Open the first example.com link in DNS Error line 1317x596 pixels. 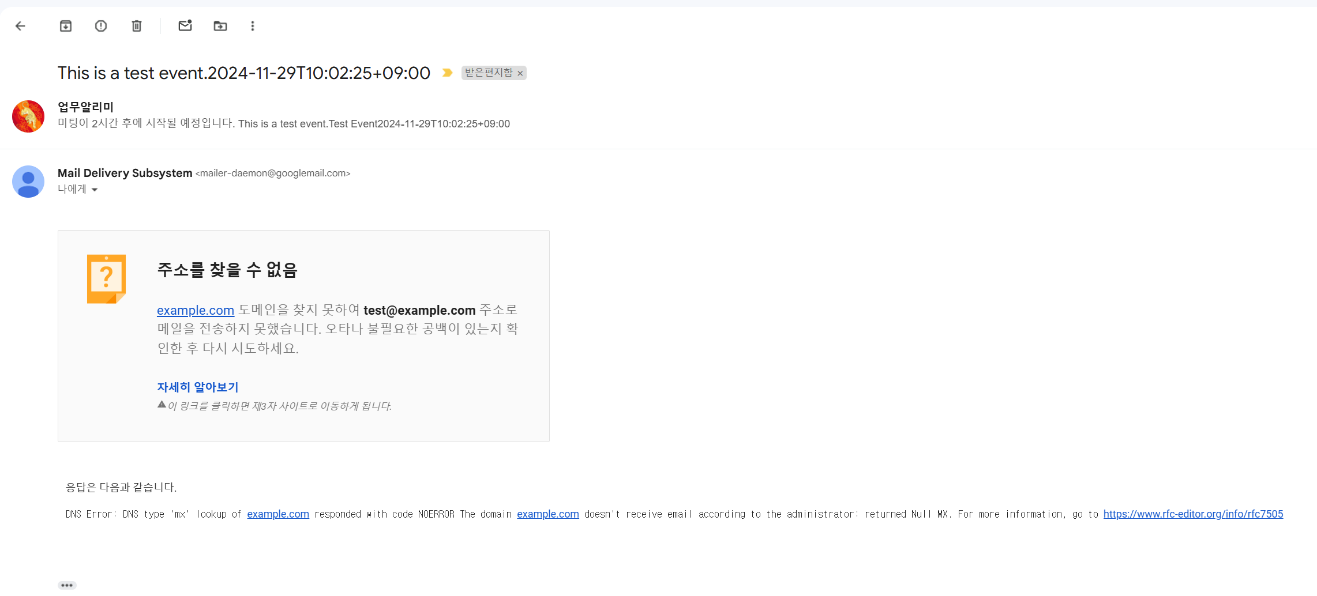tap(278, 514)
